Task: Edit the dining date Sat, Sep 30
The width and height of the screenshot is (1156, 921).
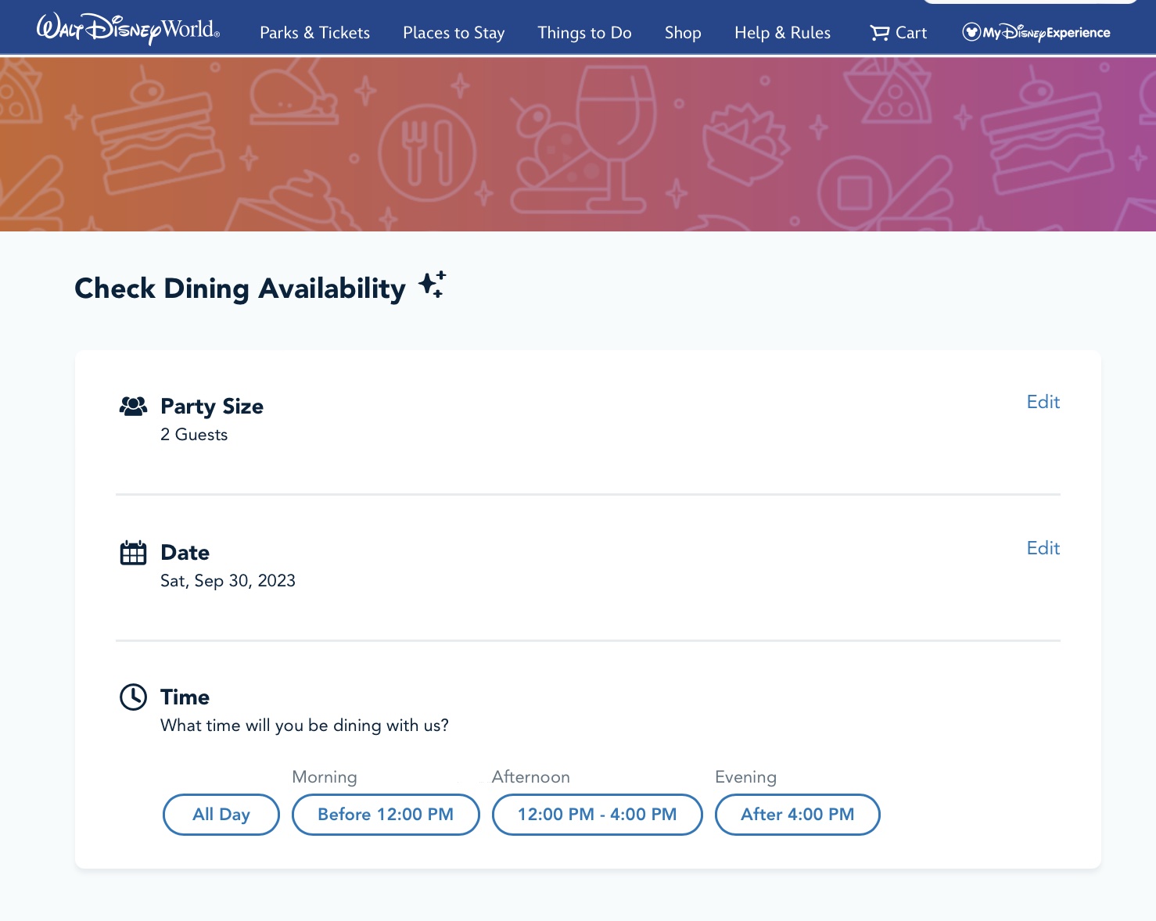Action: pyautogui.click(x=1043, y=548)
